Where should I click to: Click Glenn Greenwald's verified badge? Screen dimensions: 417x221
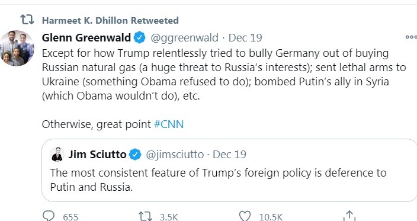[139, 37]
